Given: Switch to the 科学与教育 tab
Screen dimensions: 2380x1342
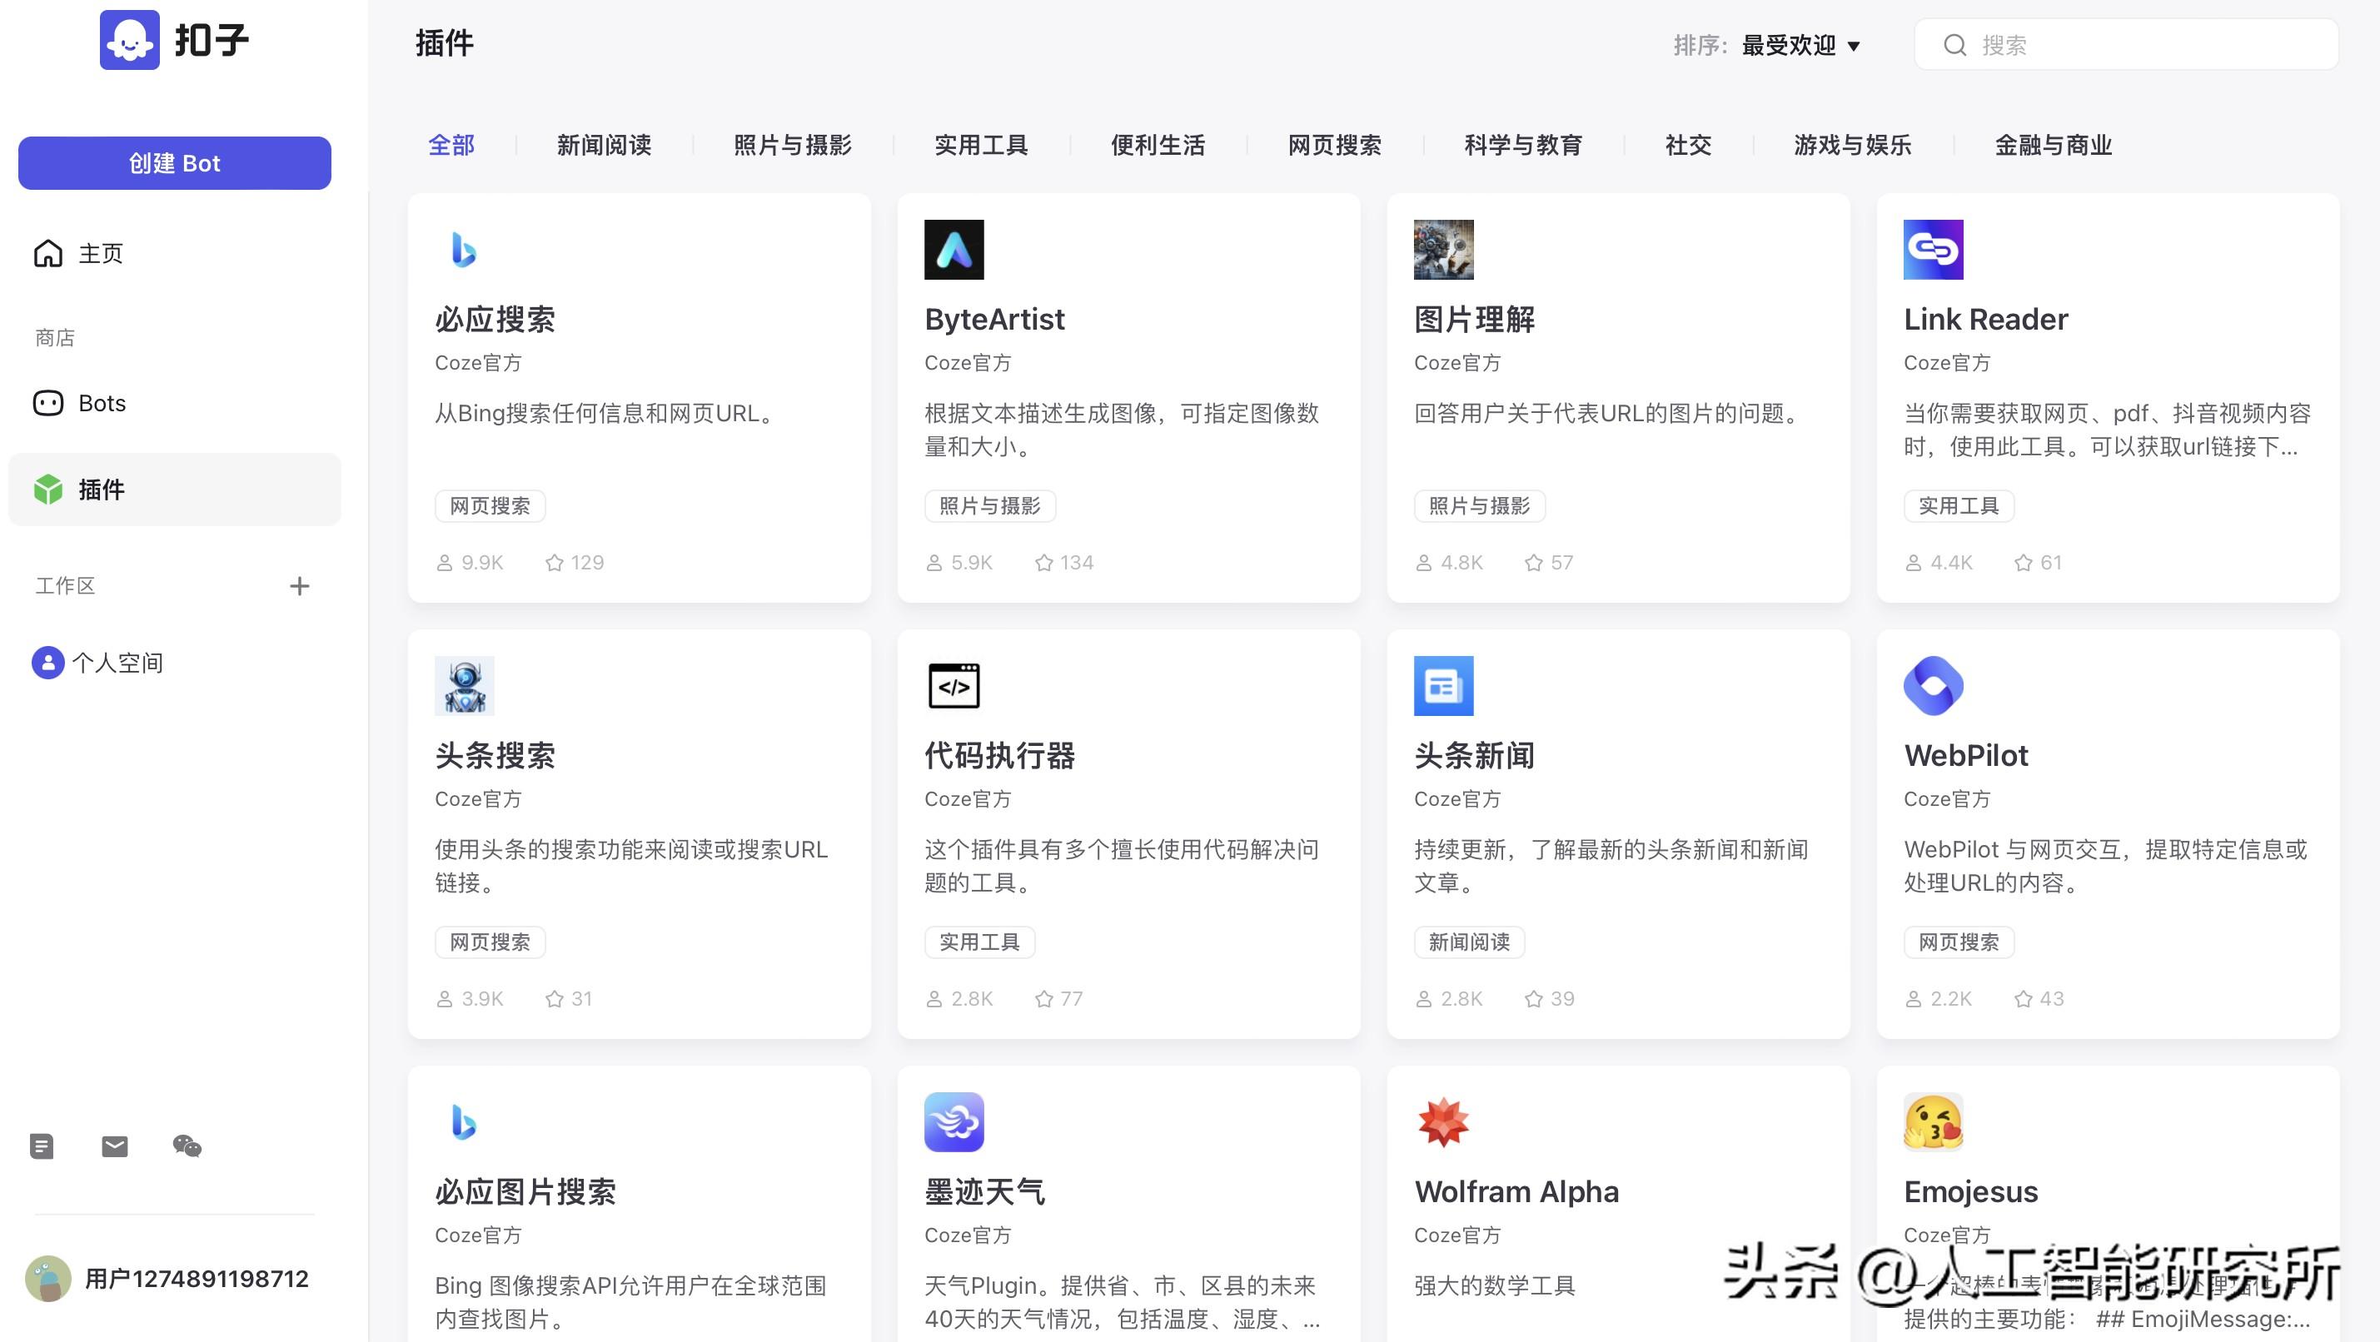Looking at the screenshot, I should pyautogui.click(x=1524, y=145).
